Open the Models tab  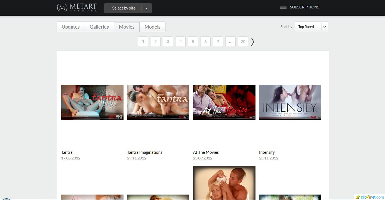152,27
